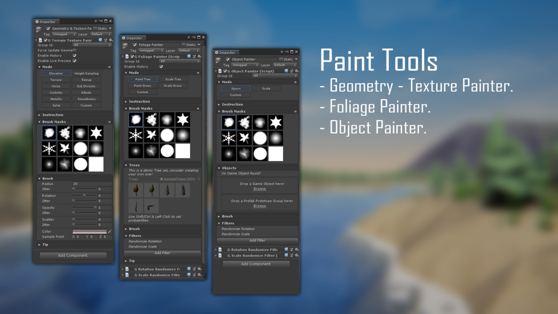Choose Paint Grass mode in Foliage Painter
The height and width of the screenshot is (314, 558).
point(143,86)
